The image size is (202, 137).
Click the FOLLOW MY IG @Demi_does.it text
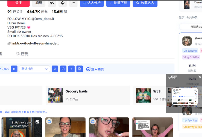coord(31,19)
